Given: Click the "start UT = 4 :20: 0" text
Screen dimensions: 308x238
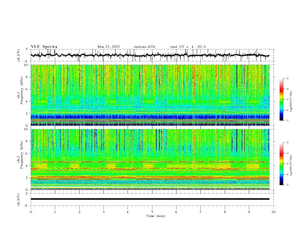Looking at the screenshot, I should (188, 47).
